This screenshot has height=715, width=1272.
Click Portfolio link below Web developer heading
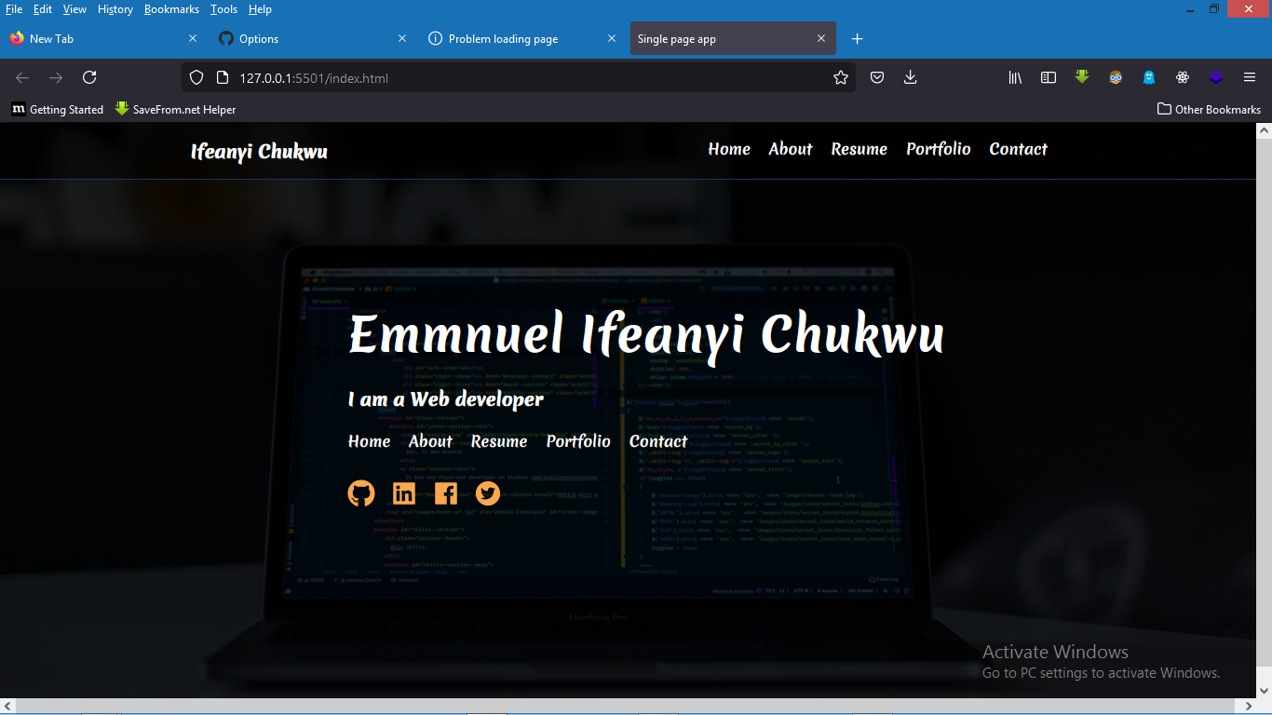(578, 441)
